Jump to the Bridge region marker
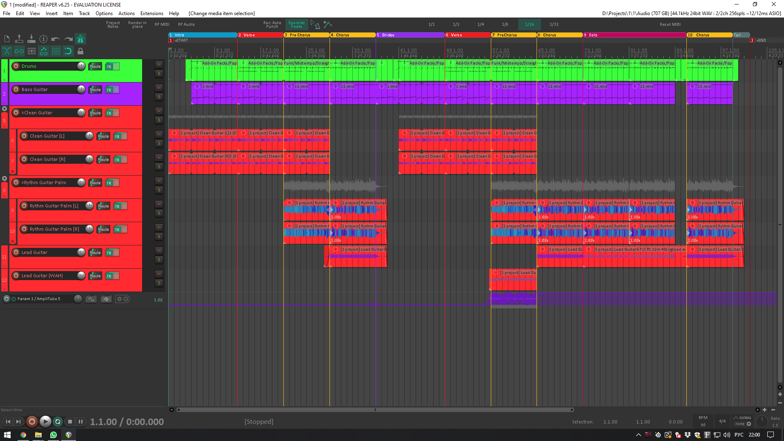The image size is (784, 441). click(388, 35)
